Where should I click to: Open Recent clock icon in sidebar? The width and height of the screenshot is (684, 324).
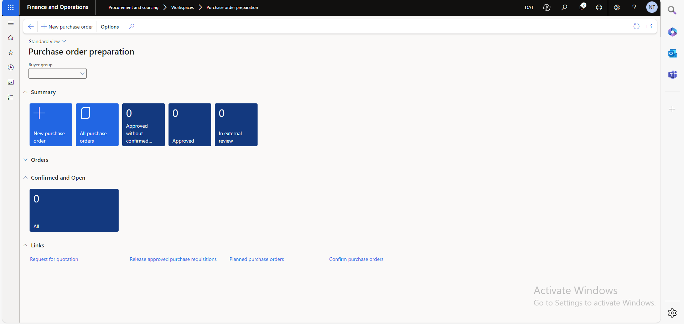point(11,67)
